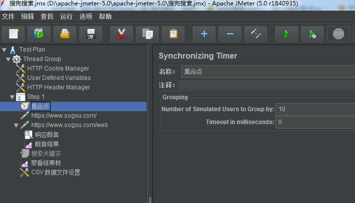The width and height of the screenshot is (355, 203).
Task: Click the 察看结果树 listener icon
Action: click(x=24, y=163)
